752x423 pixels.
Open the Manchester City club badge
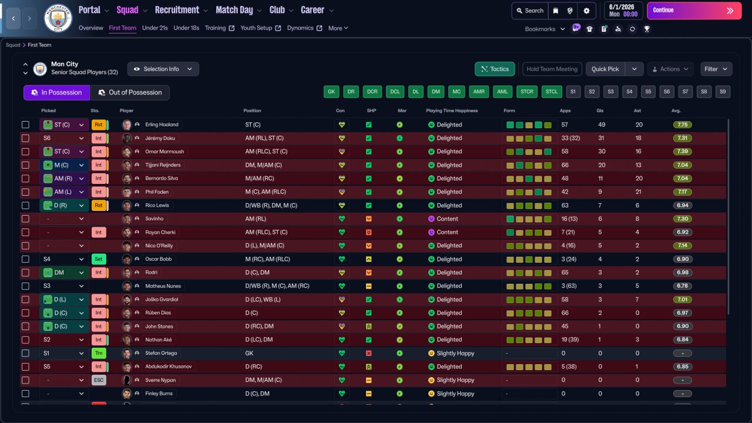tap(58, 18)
